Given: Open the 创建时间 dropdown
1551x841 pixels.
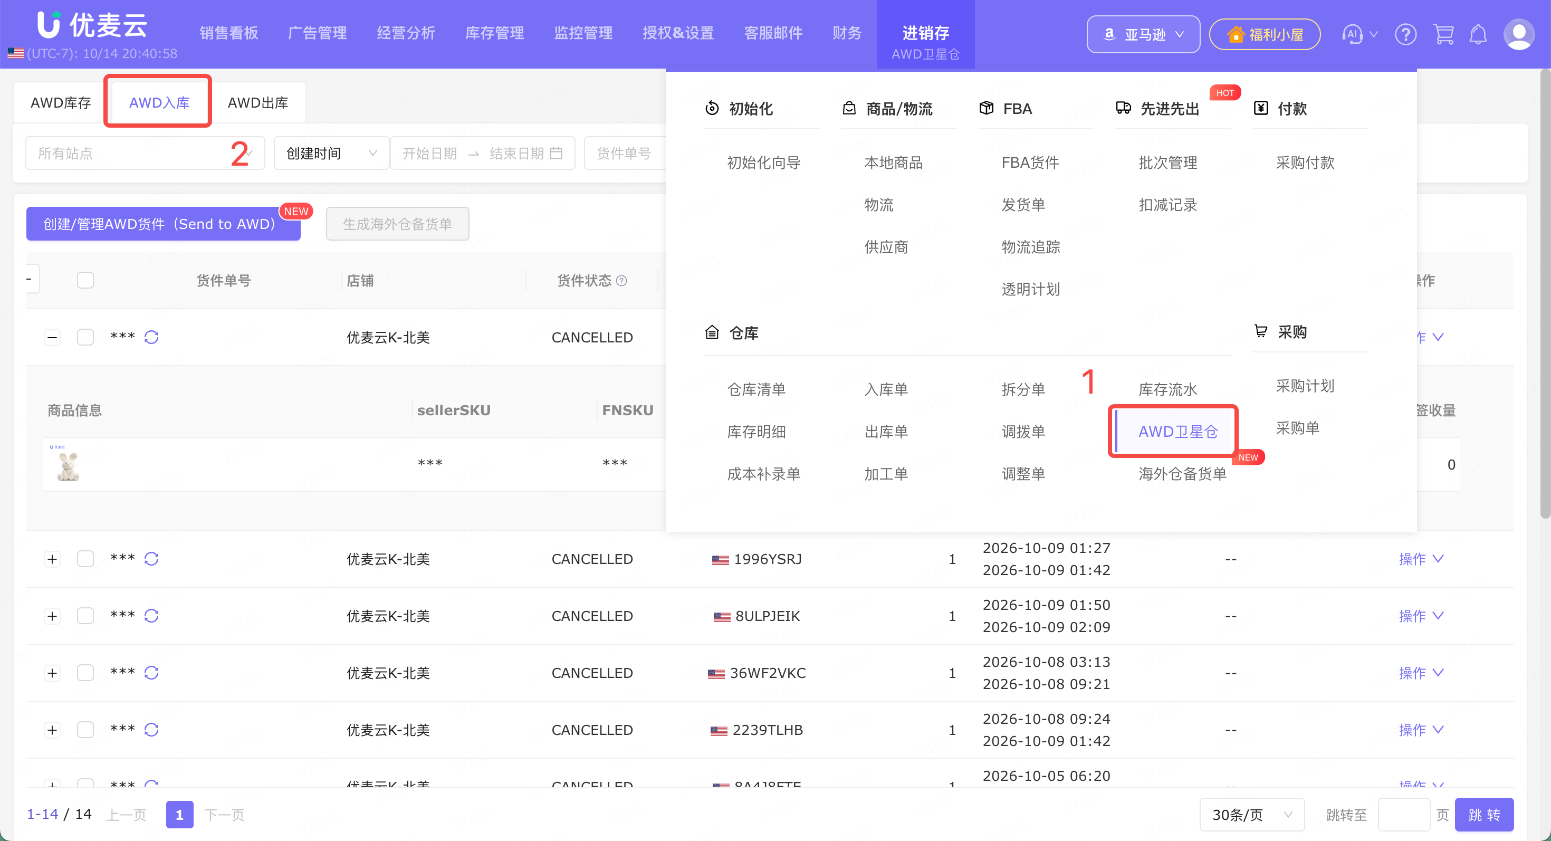Looking at the screenshot, I should point(331,154).
